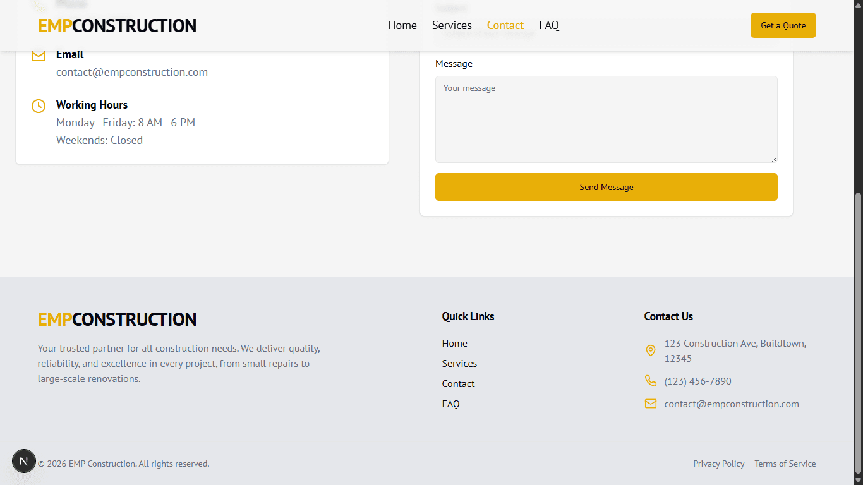Click the clock icon beside Working Hours
The width and height of the screenshot is (863, 485).
39,106
